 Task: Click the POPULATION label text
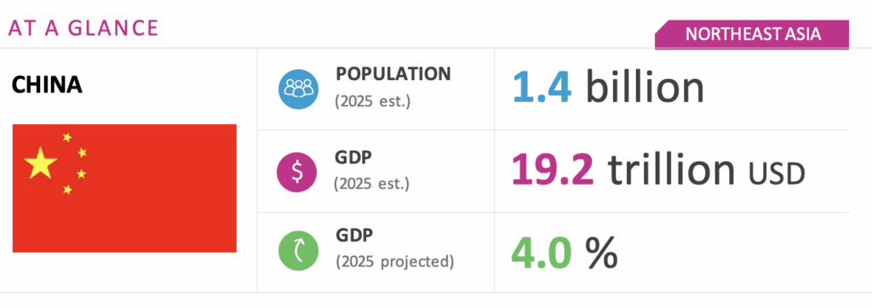pyautogui.click(x=393, y=73)
